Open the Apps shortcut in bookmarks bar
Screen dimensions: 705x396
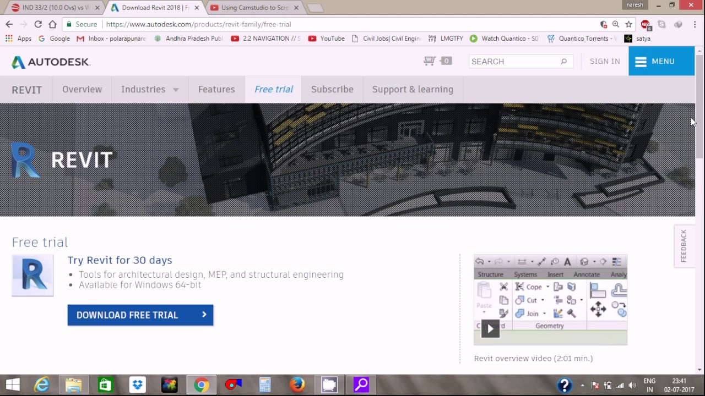[x=19, y=38]
